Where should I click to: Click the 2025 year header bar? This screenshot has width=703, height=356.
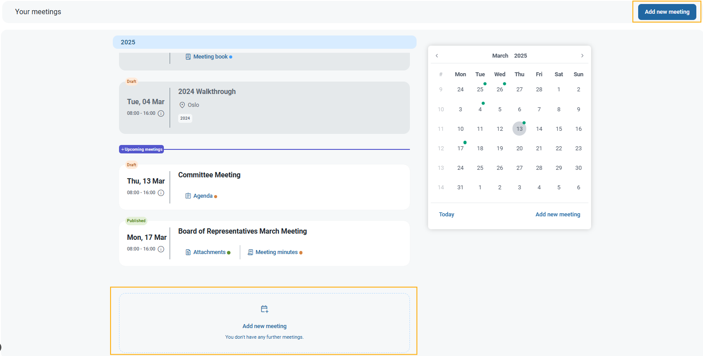[265, 42]
